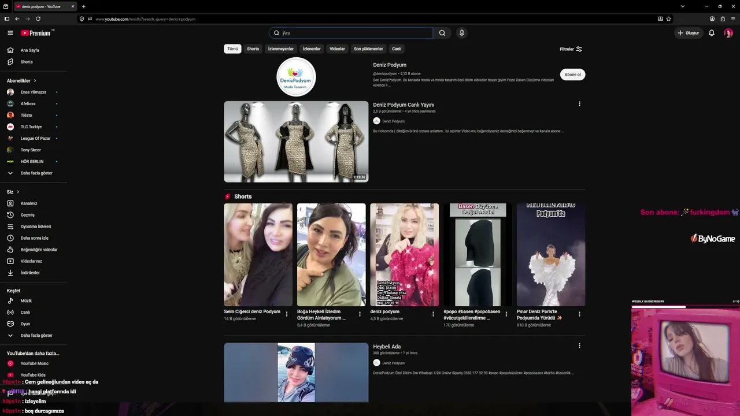Open the browser application menu

[733, 19]
